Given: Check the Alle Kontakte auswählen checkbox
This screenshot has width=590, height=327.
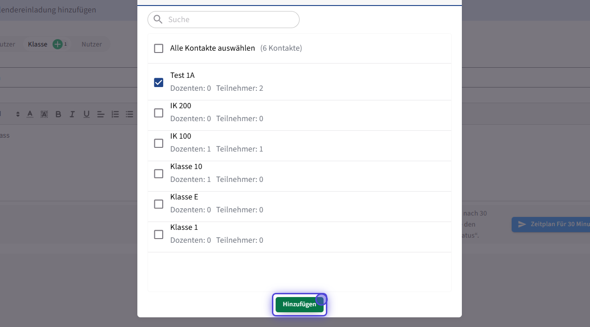Looking at the screenshot, I should (159, 48).
